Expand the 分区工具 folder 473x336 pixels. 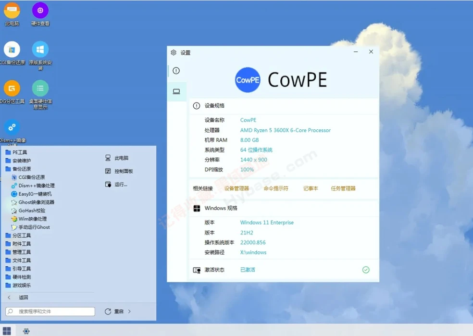(21, 236)
